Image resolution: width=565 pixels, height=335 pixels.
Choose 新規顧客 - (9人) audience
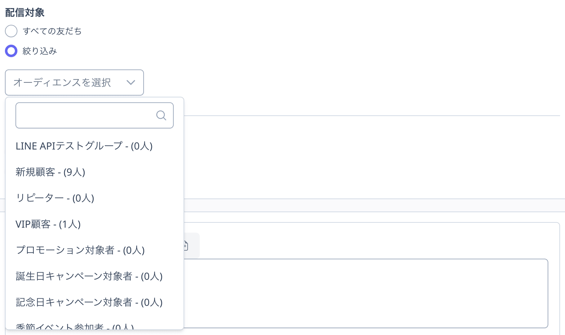(x=95, y=172)
